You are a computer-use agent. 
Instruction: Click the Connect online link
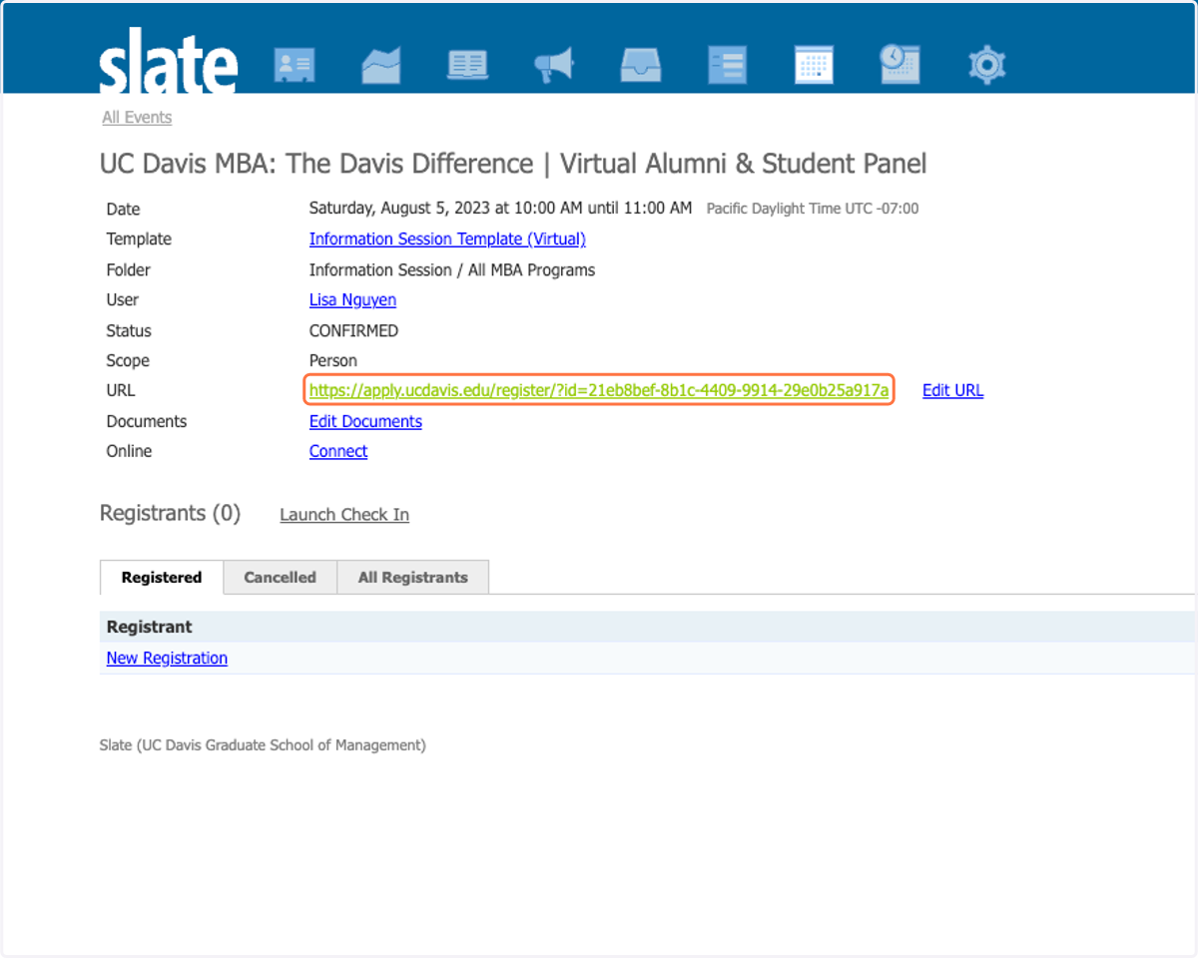point(338,452)
